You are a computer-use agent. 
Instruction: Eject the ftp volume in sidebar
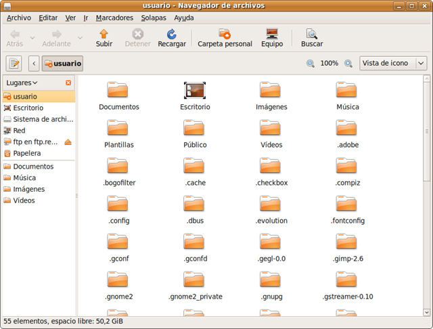[x=68, y=141]
